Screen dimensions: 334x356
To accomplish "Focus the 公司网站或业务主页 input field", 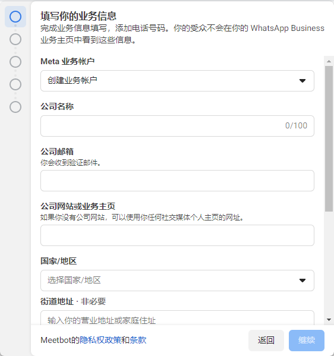I will coord(177,235).
